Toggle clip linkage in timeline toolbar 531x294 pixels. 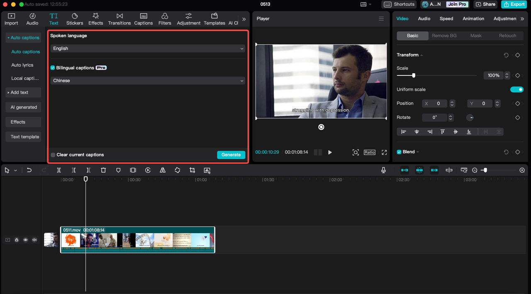click(434, 170)
